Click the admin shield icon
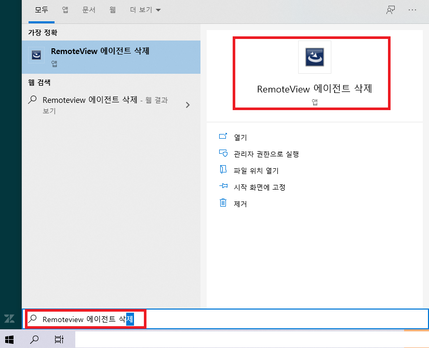Viewport: 429px width, 348px height. click(x=223, y=153)
